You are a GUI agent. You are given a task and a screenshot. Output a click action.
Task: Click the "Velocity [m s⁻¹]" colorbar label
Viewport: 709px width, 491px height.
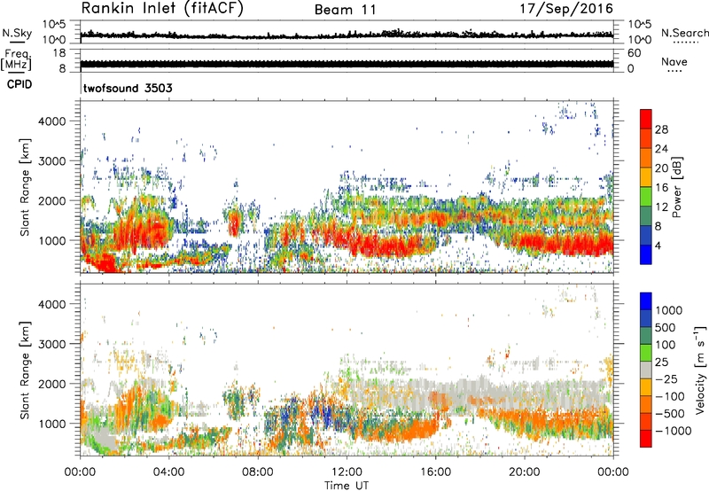(x=700, y=370)
